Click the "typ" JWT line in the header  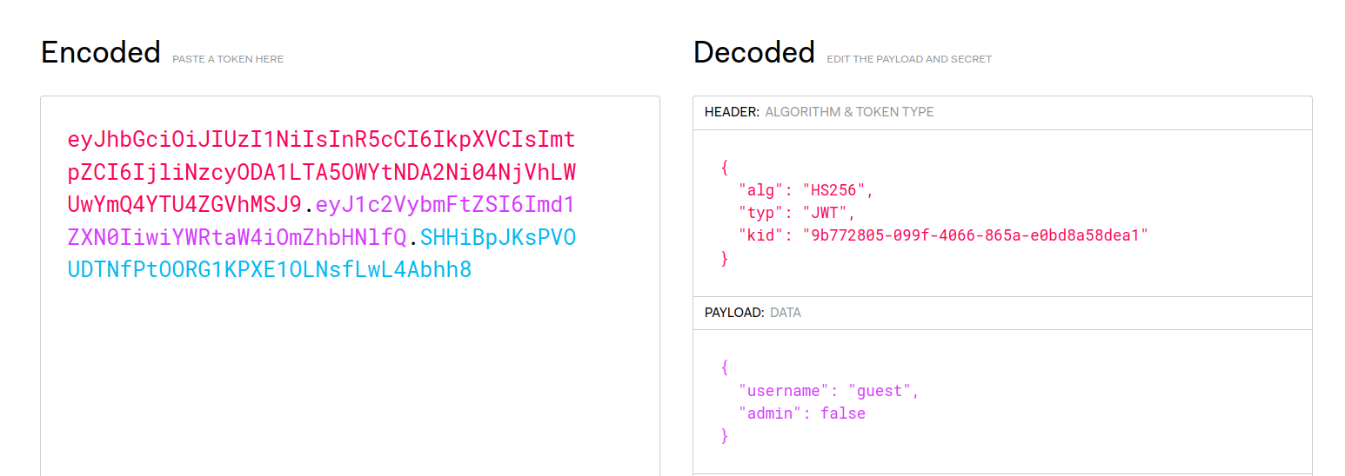click(797, 213)
